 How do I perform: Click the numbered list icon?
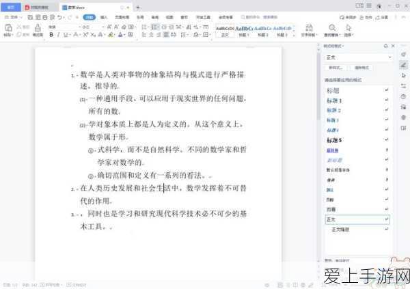point(155,27)
